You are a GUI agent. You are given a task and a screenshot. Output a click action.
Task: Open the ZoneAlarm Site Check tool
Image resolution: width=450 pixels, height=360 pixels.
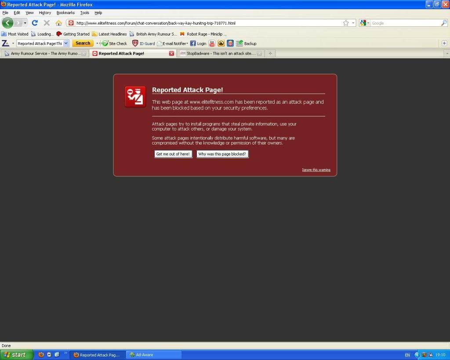tap(114, 44)
